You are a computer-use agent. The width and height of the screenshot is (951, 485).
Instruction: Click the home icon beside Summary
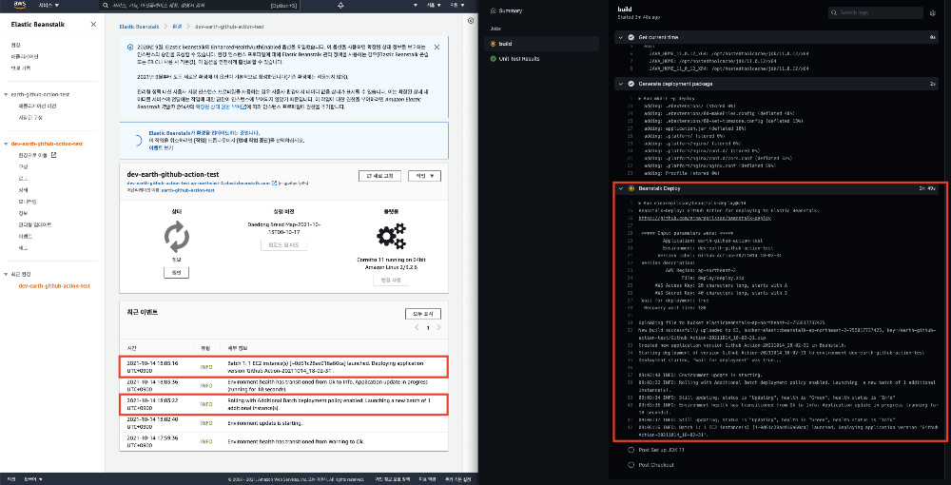[493, 10]
